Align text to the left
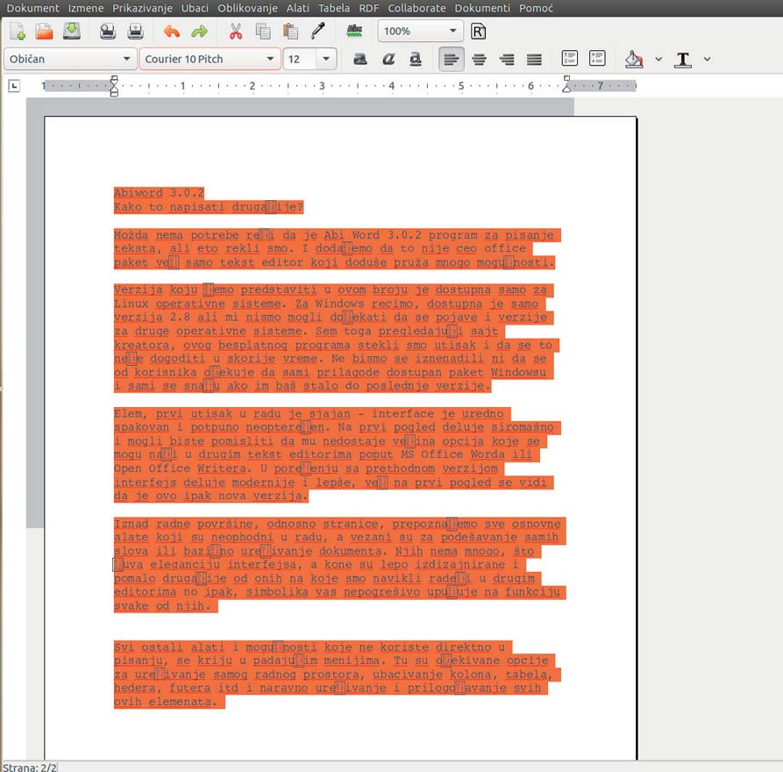The image size is (783, 772). pyautogui.click(x=452, y=59)
